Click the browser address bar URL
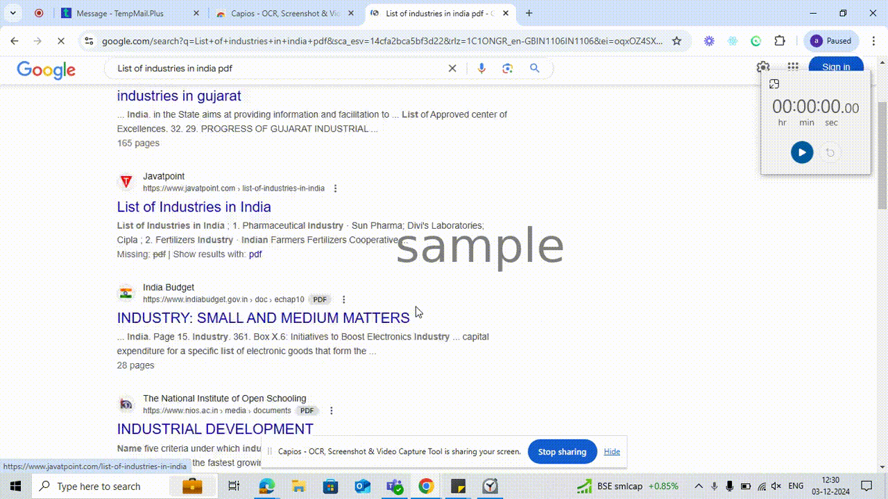 [382, 41]
